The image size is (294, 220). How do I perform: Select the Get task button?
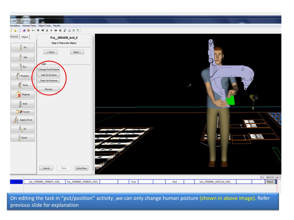point(23,57)
